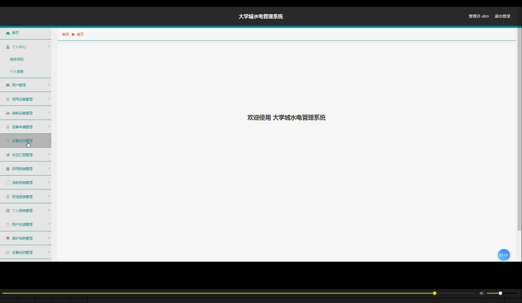This screenshot has height=303, width=522.
Task: Click the person icon for 个人中心
Action: 8,47
